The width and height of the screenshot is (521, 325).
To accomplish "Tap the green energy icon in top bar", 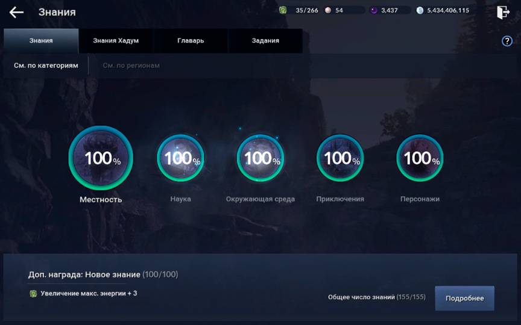I will [283, 10].
